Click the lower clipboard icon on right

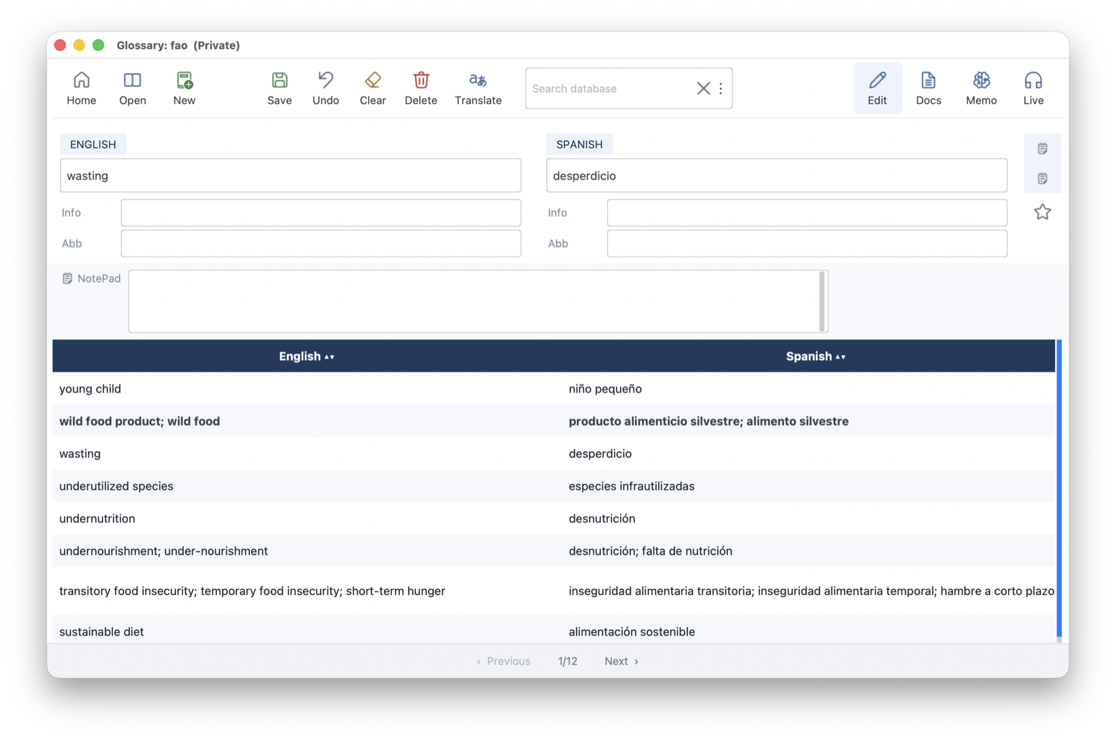(1042, 178)
